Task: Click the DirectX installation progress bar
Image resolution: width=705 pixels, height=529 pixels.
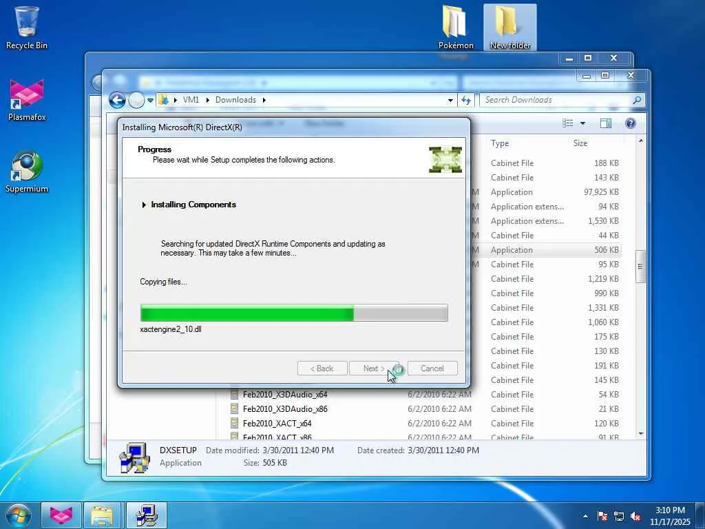Action: (294, 313)
